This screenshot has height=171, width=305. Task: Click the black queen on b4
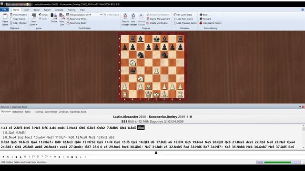coord(132,71)
